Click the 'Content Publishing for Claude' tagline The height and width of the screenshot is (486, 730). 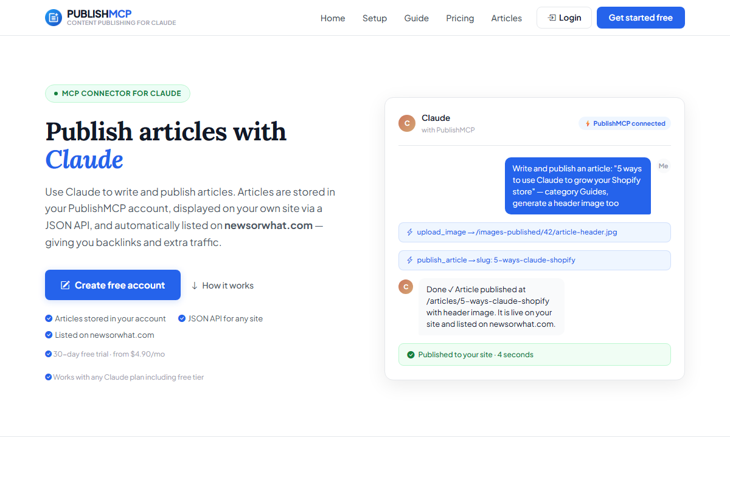point(122,23)
